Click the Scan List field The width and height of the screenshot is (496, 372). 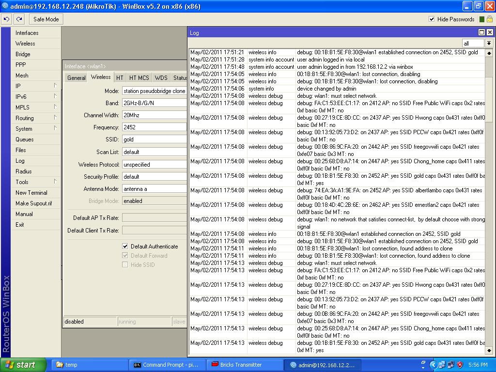point(155,152)
